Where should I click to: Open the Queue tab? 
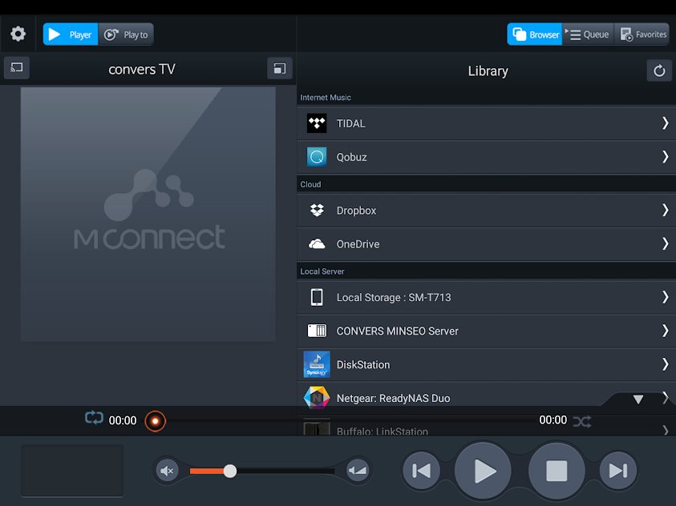click(588, 34)
